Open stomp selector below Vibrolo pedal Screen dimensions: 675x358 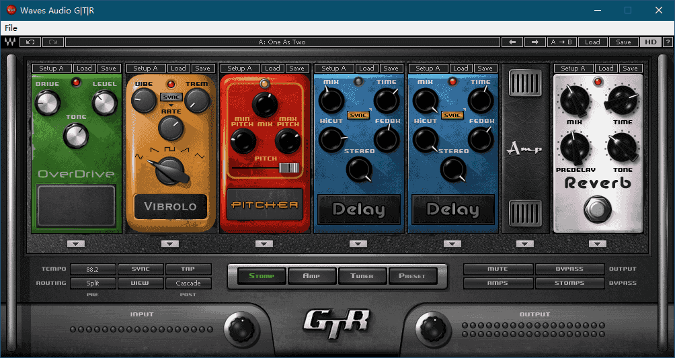tap(170, 244)
